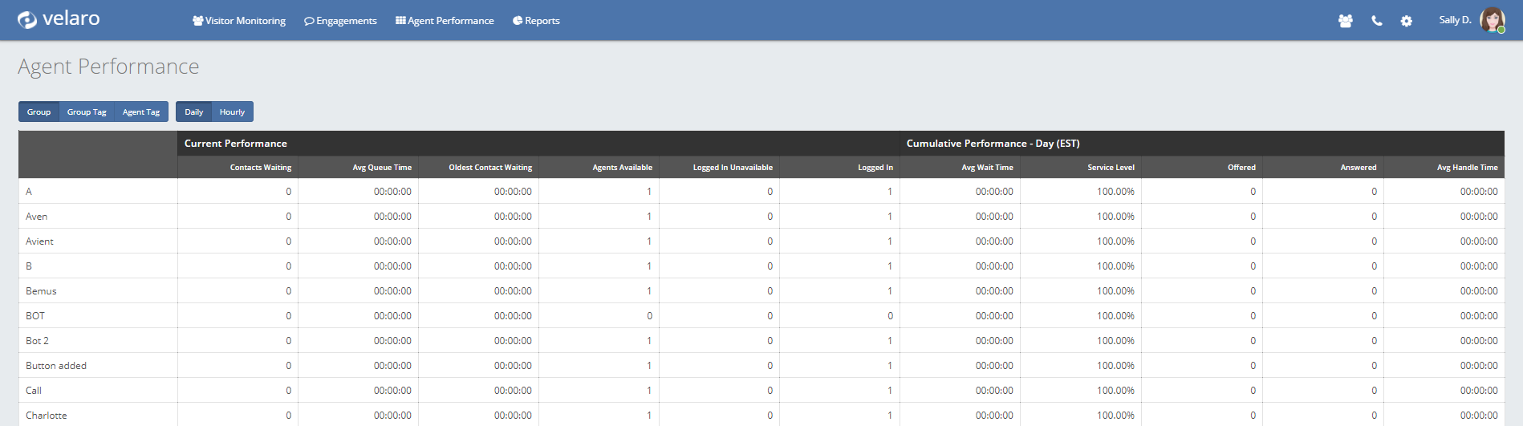Switch to Hourly time period

[232, 112]
